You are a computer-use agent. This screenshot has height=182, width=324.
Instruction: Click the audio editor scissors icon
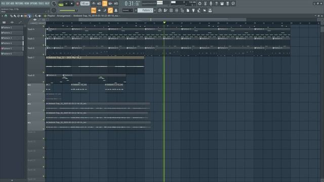(205, 4)
